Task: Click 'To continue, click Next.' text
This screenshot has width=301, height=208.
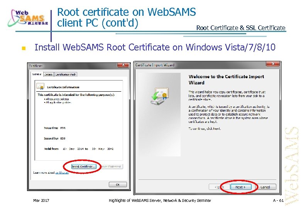Action: 205,129
